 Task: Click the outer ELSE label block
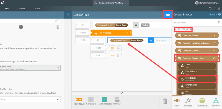click(x=83, y=40)
